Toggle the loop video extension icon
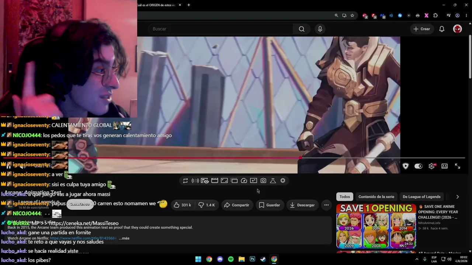The height and width of the screenshot is (265, 472). [185, 181]
